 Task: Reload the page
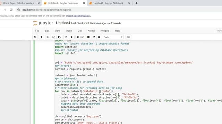click(x=11, y=10)
